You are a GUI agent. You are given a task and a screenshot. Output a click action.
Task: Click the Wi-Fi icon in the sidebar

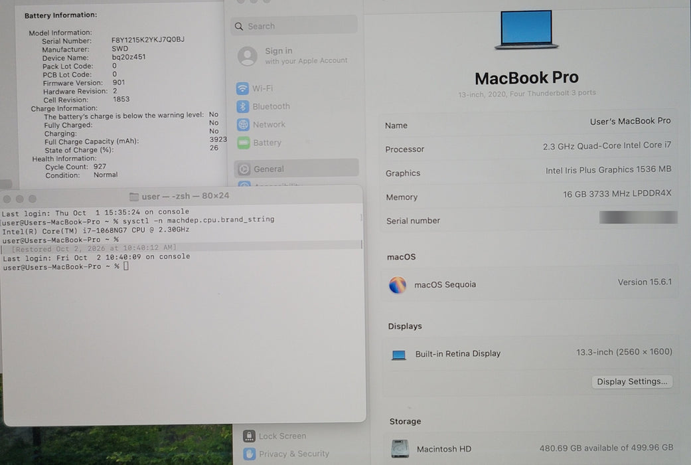(242, 88)
